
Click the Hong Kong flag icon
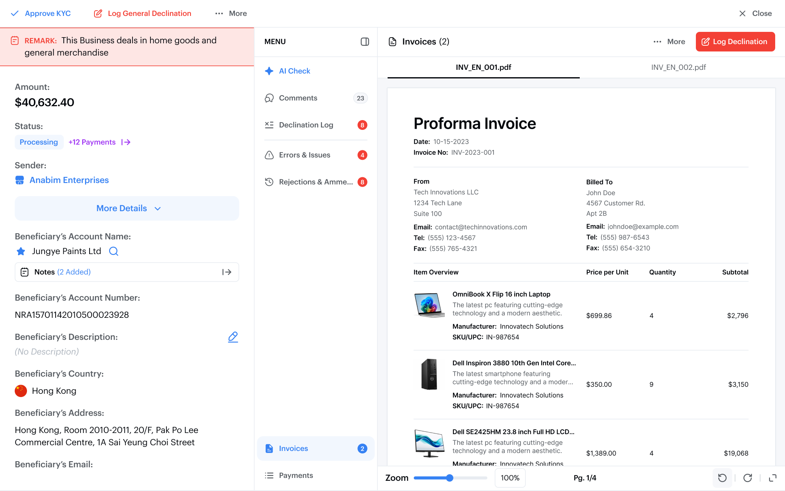21,391
